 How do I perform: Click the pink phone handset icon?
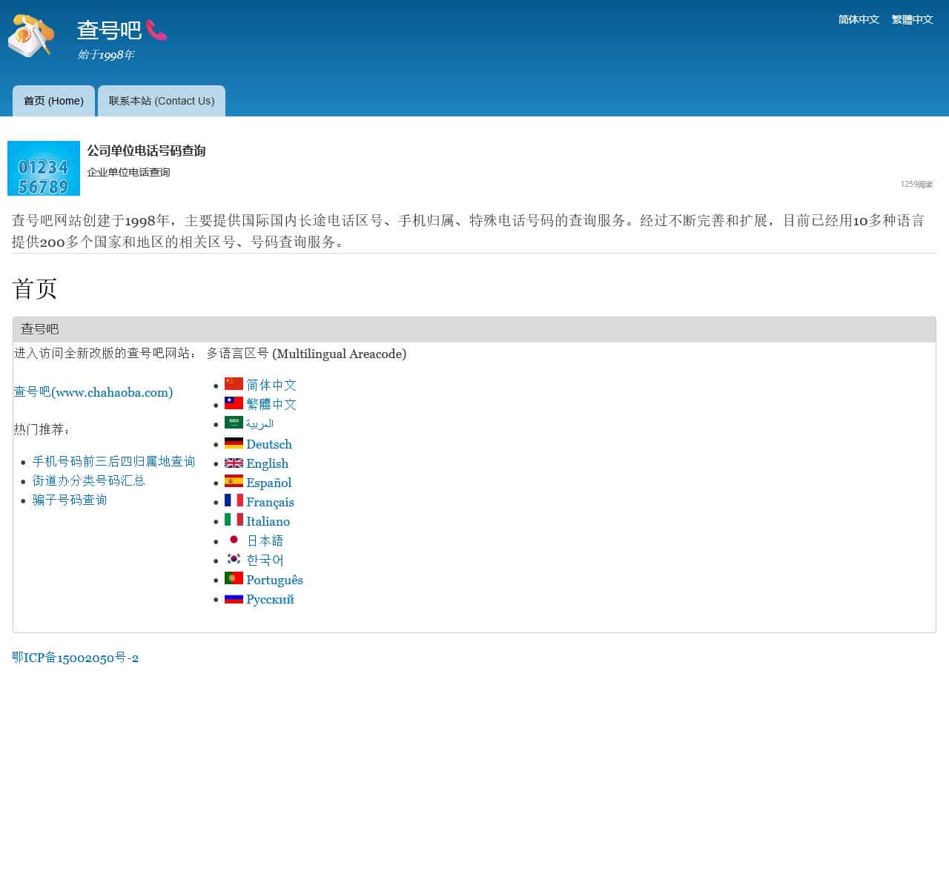(156, 30)
